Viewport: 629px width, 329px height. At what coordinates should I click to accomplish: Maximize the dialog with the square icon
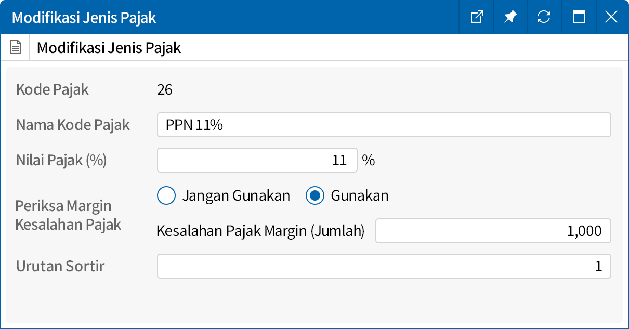pyautogui.click(x=578, y=17)
